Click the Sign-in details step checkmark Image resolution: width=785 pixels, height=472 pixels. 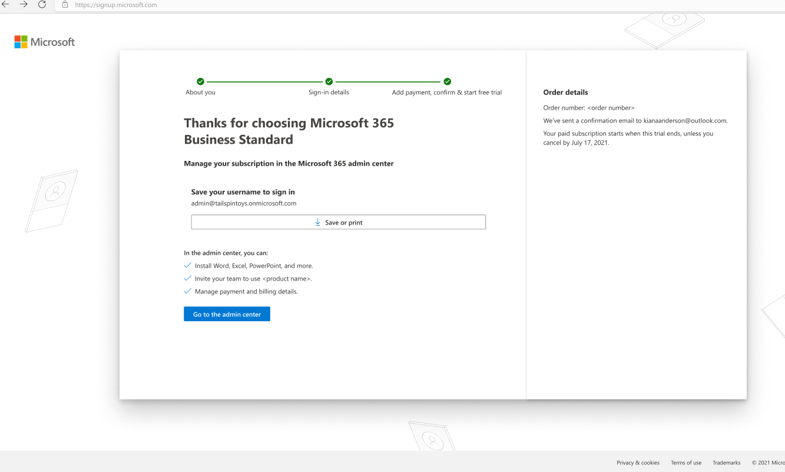tap(329, 81)
